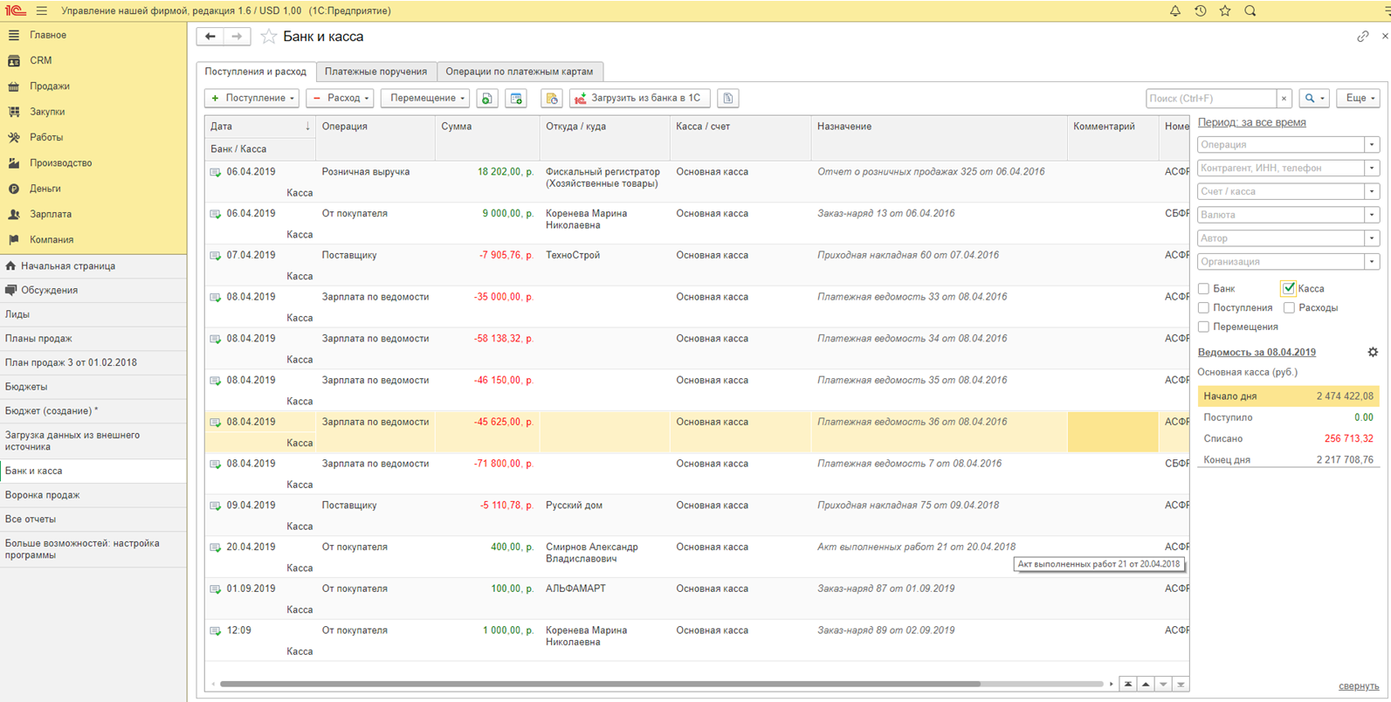The image size is (1391, 702).
Task: Open the history clock icon
Action: coord(1200,10)
